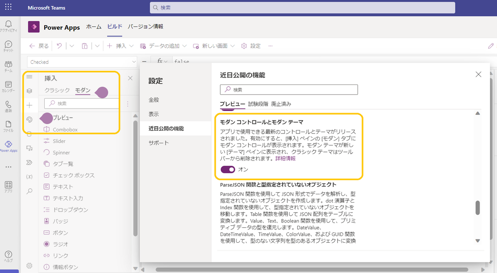Click 設定 in the toolbar
The image size is (497, 273).
[x=251, y=46]
